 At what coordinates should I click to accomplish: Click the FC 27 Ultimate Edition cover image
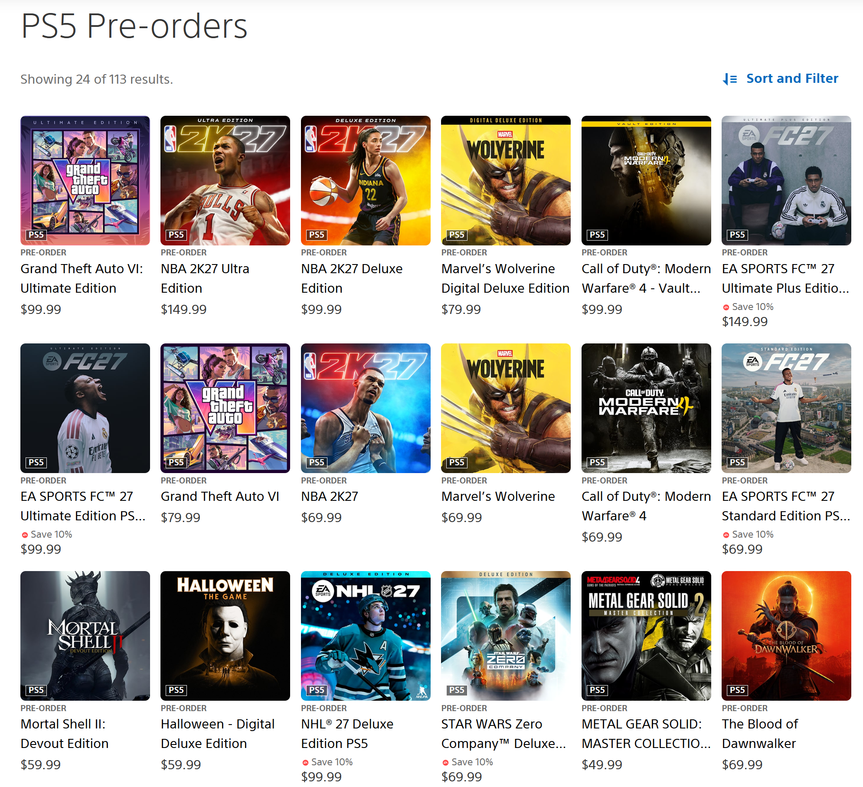(x=85, y=408)
